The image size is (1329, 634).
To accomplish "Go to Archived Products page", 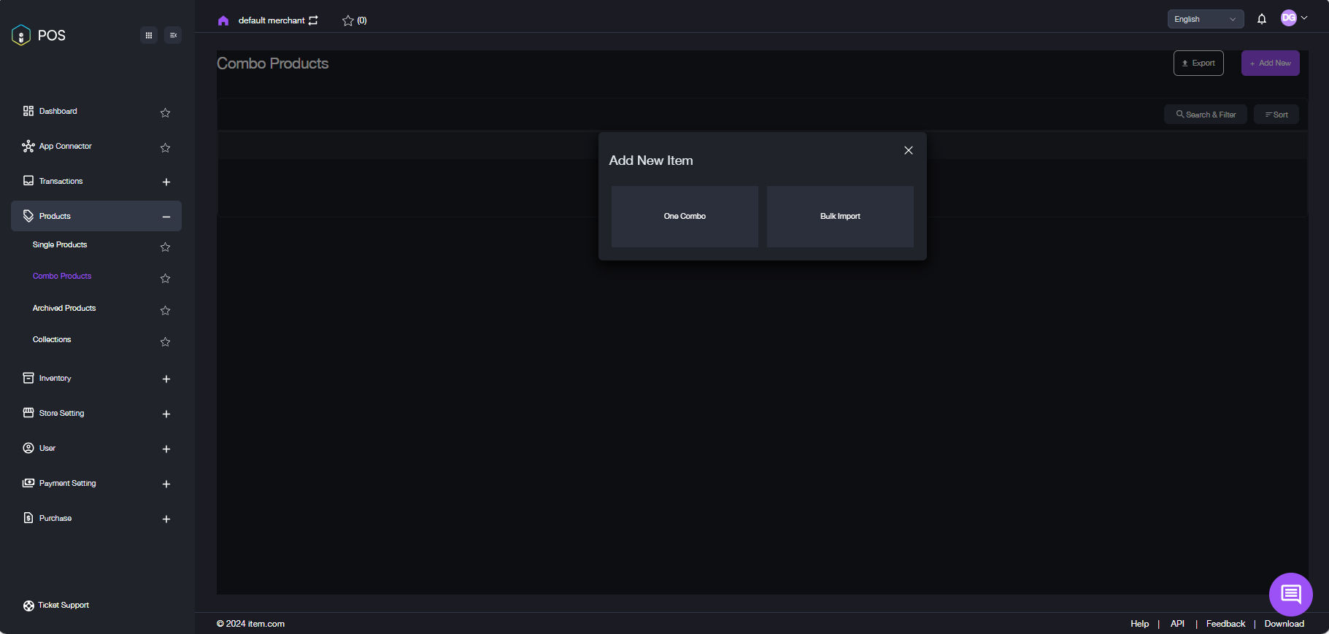I will pyautogui.click(x=64, y=309).
